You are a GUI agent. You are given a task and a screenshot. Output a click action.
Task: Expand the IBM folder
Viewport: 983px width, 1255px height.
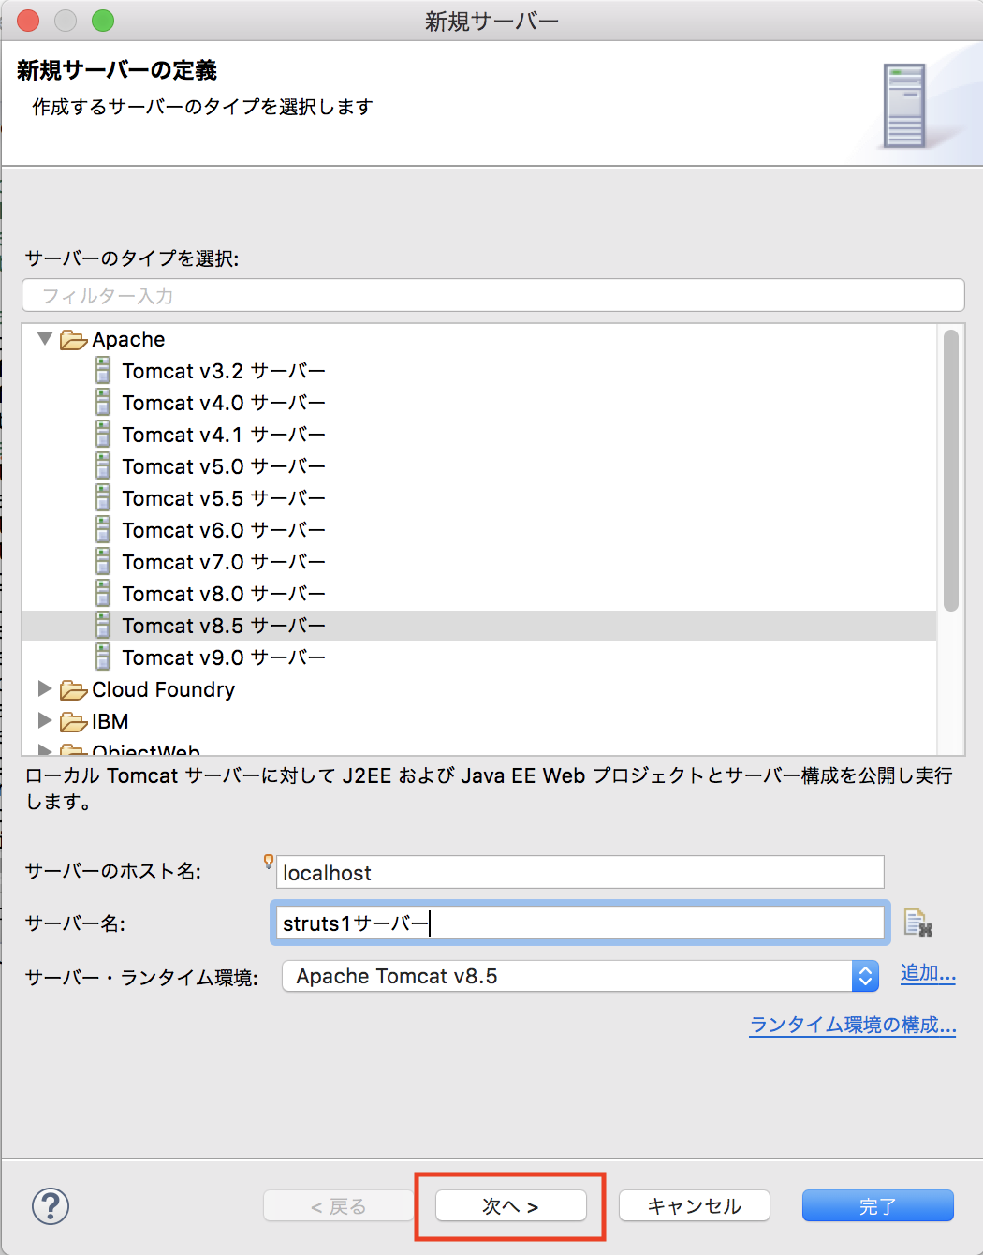pos(44,720)
